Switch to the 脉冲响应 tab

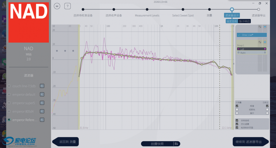coord(245,21)
